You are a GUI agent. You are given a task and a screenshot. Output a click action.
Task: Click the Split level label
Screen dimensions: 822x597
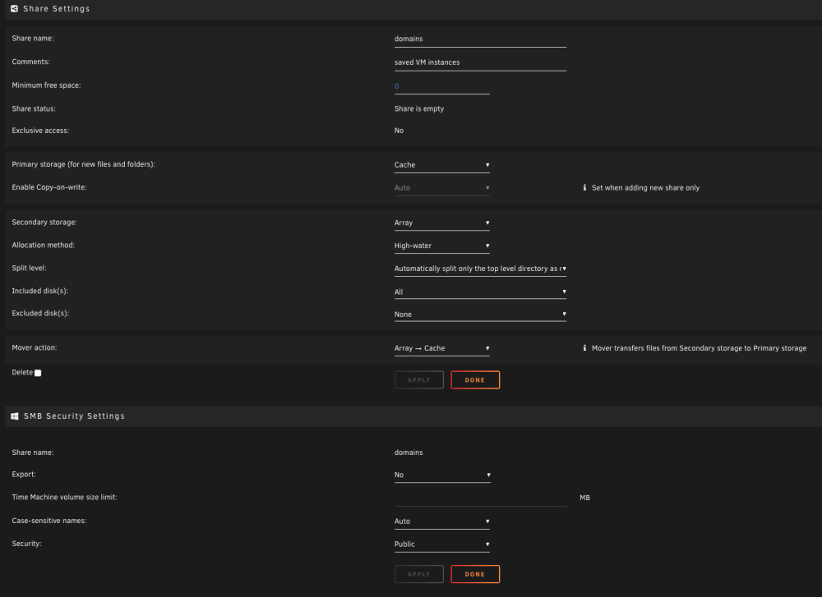[x=30, y=268]
